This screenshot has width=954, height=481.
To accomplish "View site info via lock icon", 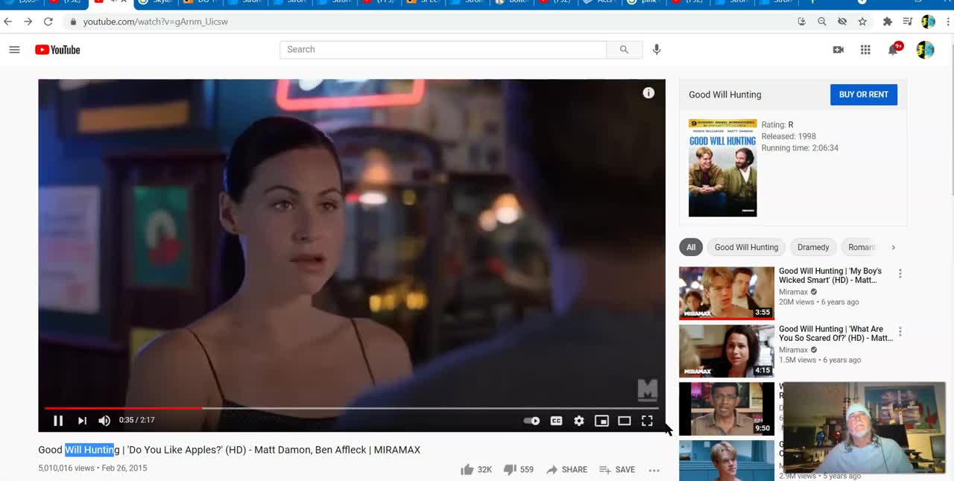I will (x=73, y=22).
